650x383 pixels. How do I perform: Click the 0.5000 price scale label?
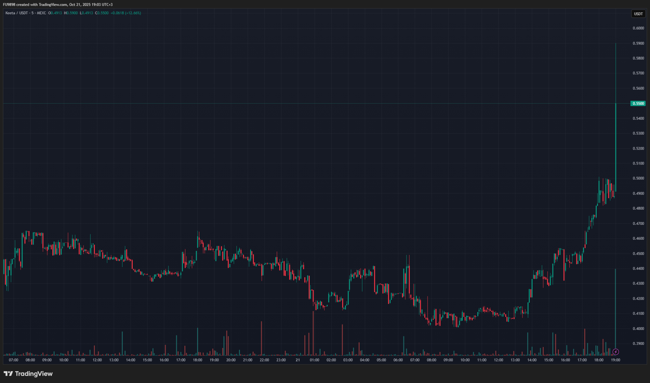(638, 178)
